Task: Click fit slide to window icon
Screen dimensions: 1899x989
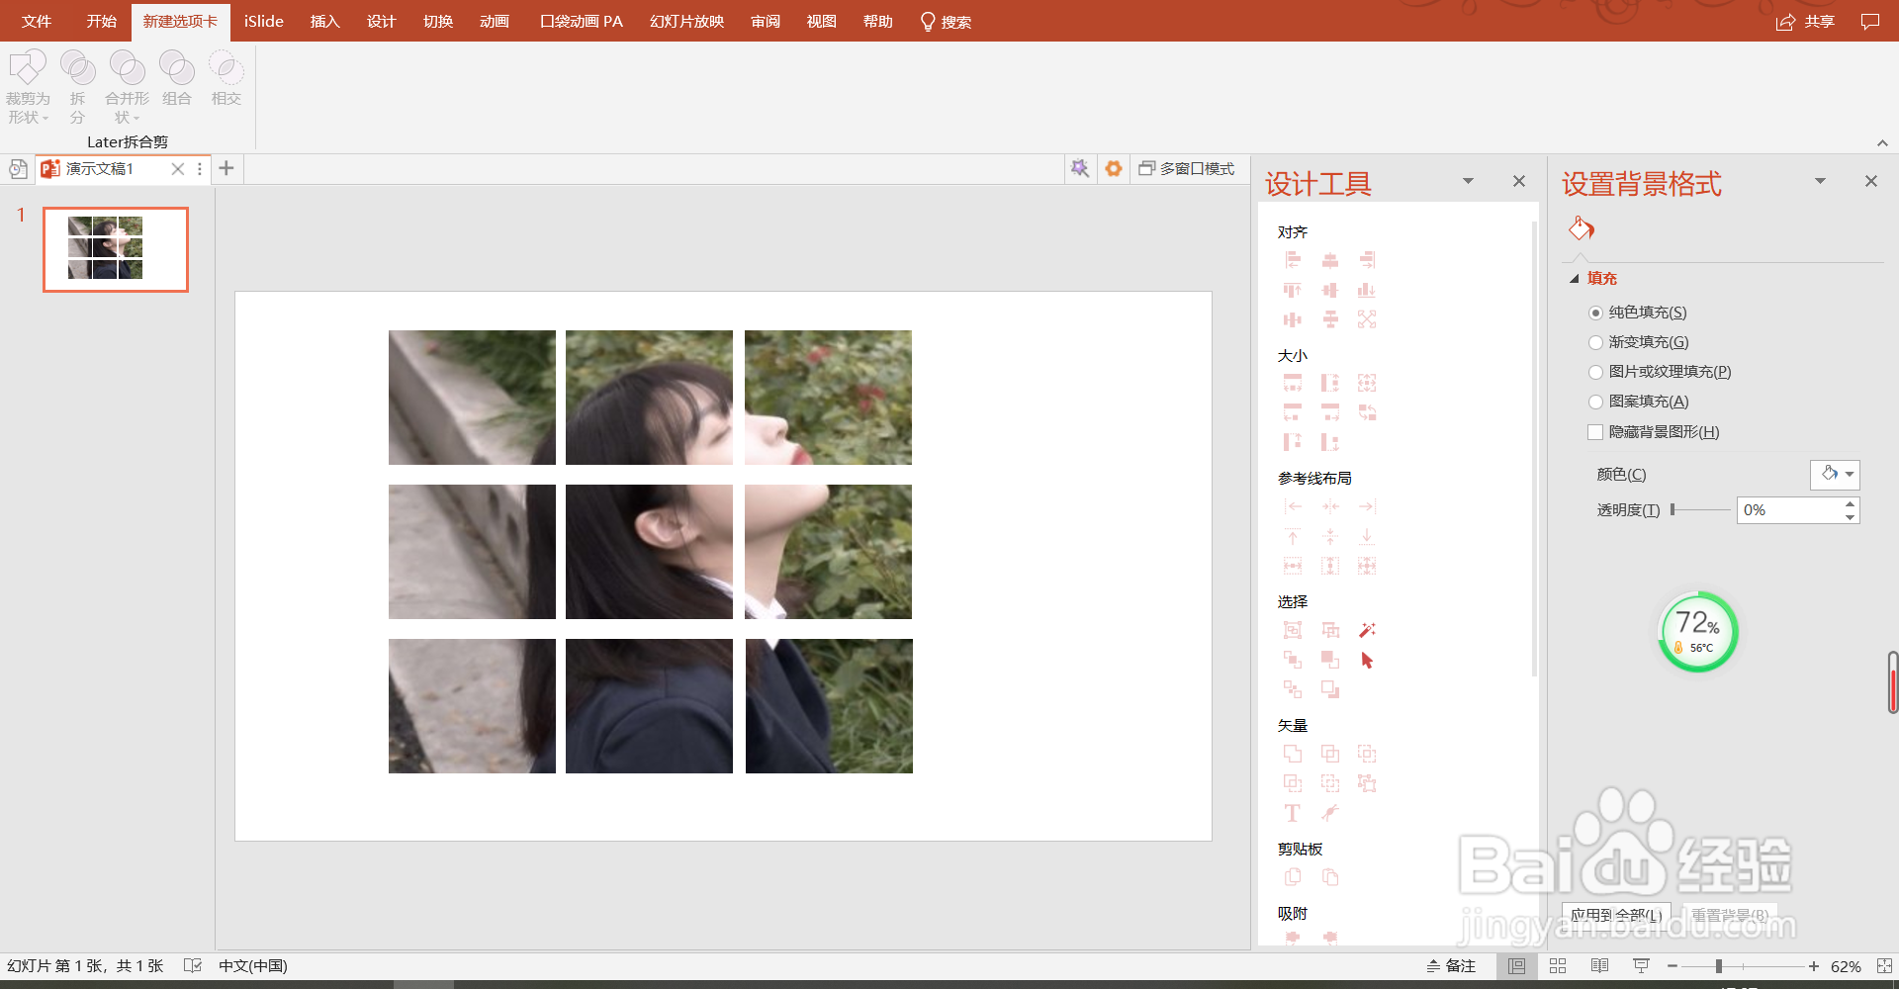Action: 1884,966
